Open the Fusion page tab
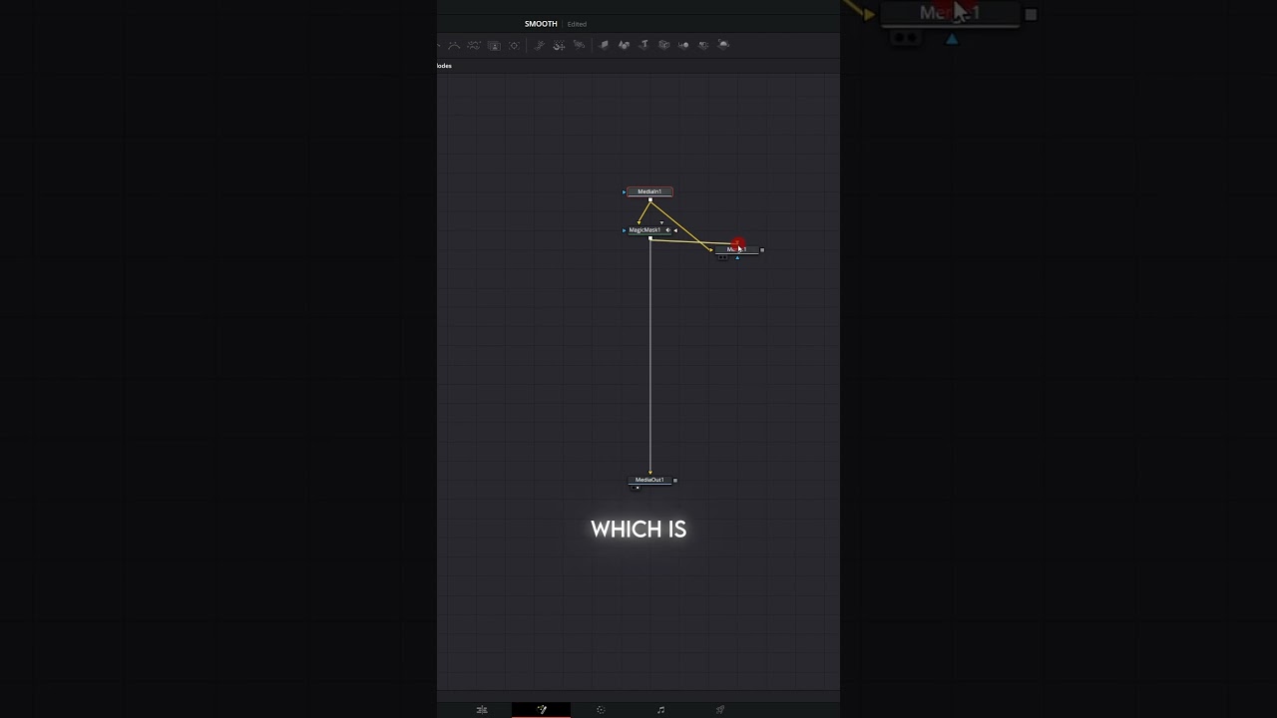 pos(542,710)
